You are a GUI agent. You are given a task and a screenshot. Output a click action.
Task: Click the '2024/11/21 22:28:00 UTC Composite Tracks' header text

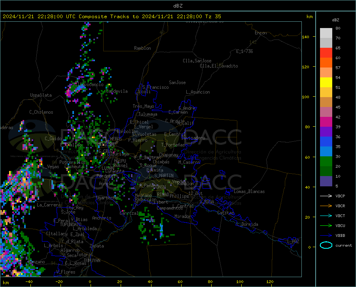click(71, 17)
